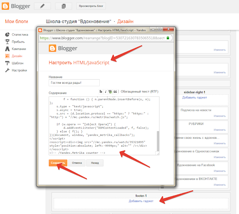Toggle italic formatting in content editor
The image size is (239, 214).
(x=105, y=92)
